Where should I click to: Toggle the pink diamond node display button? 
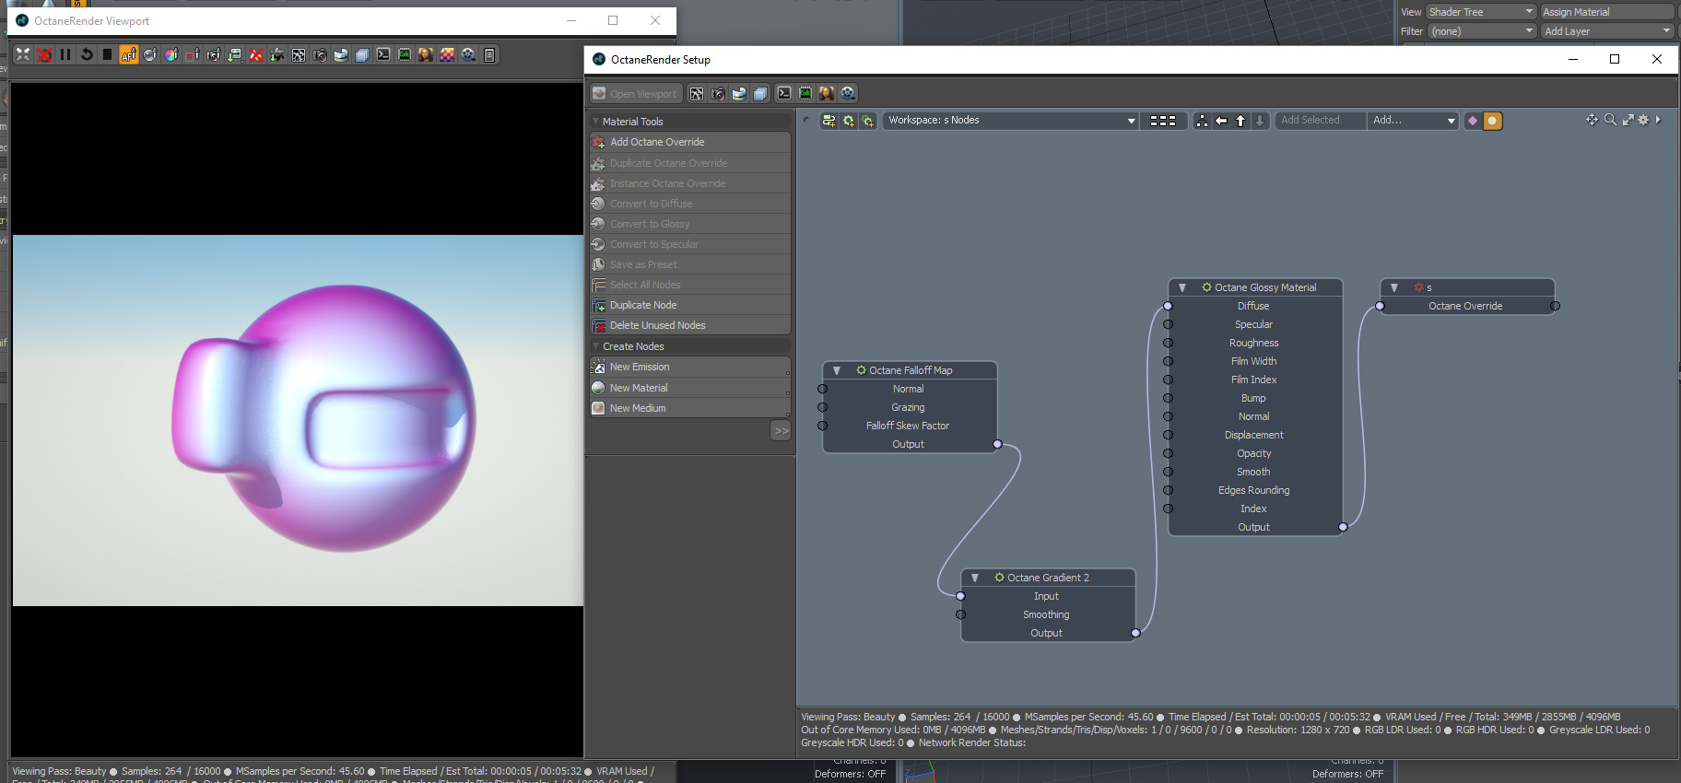point(1472,121)
